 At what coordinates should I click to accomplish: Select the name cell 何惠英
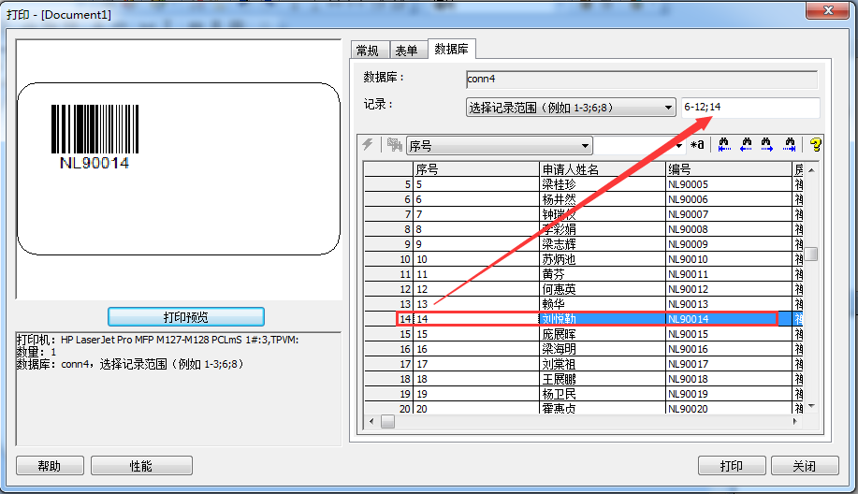pyautogui.click(x=602, y=289)
